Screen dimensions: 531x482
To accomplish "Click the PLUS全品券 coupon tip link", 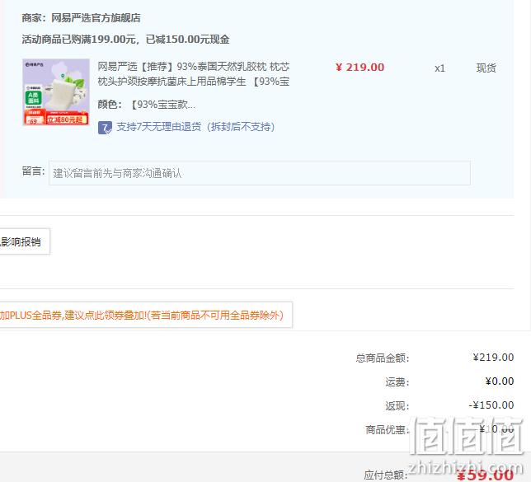I will pyautogui.click(x=145, y=315).
